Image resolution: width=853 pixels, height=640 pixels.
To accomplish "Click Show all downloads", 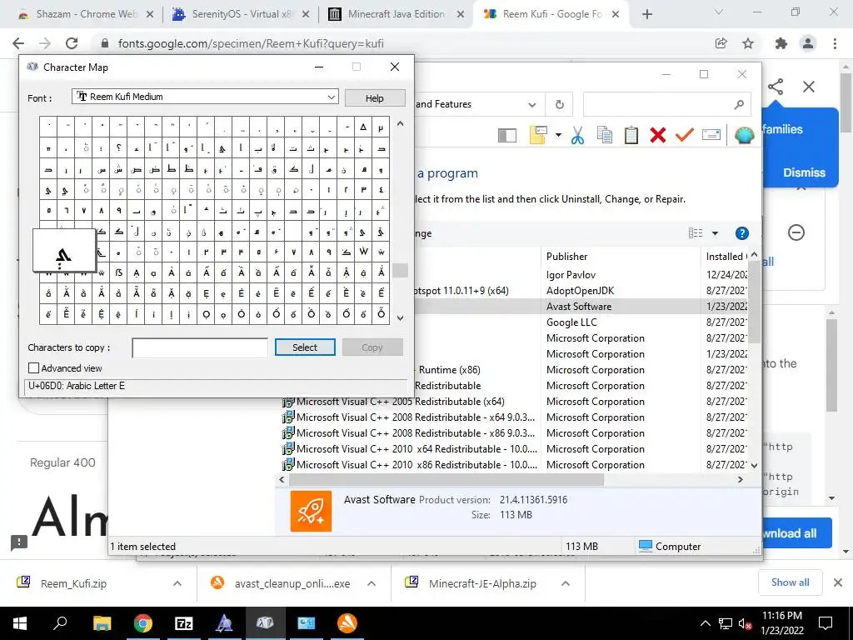I will coord(790,582).
